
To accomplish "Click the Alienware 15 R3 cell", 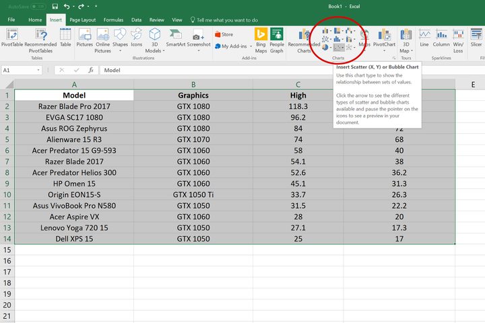I will tap(74, 139).
